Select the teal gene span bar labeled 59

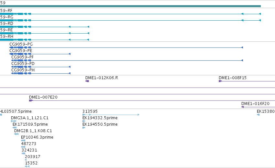point(130,6)
